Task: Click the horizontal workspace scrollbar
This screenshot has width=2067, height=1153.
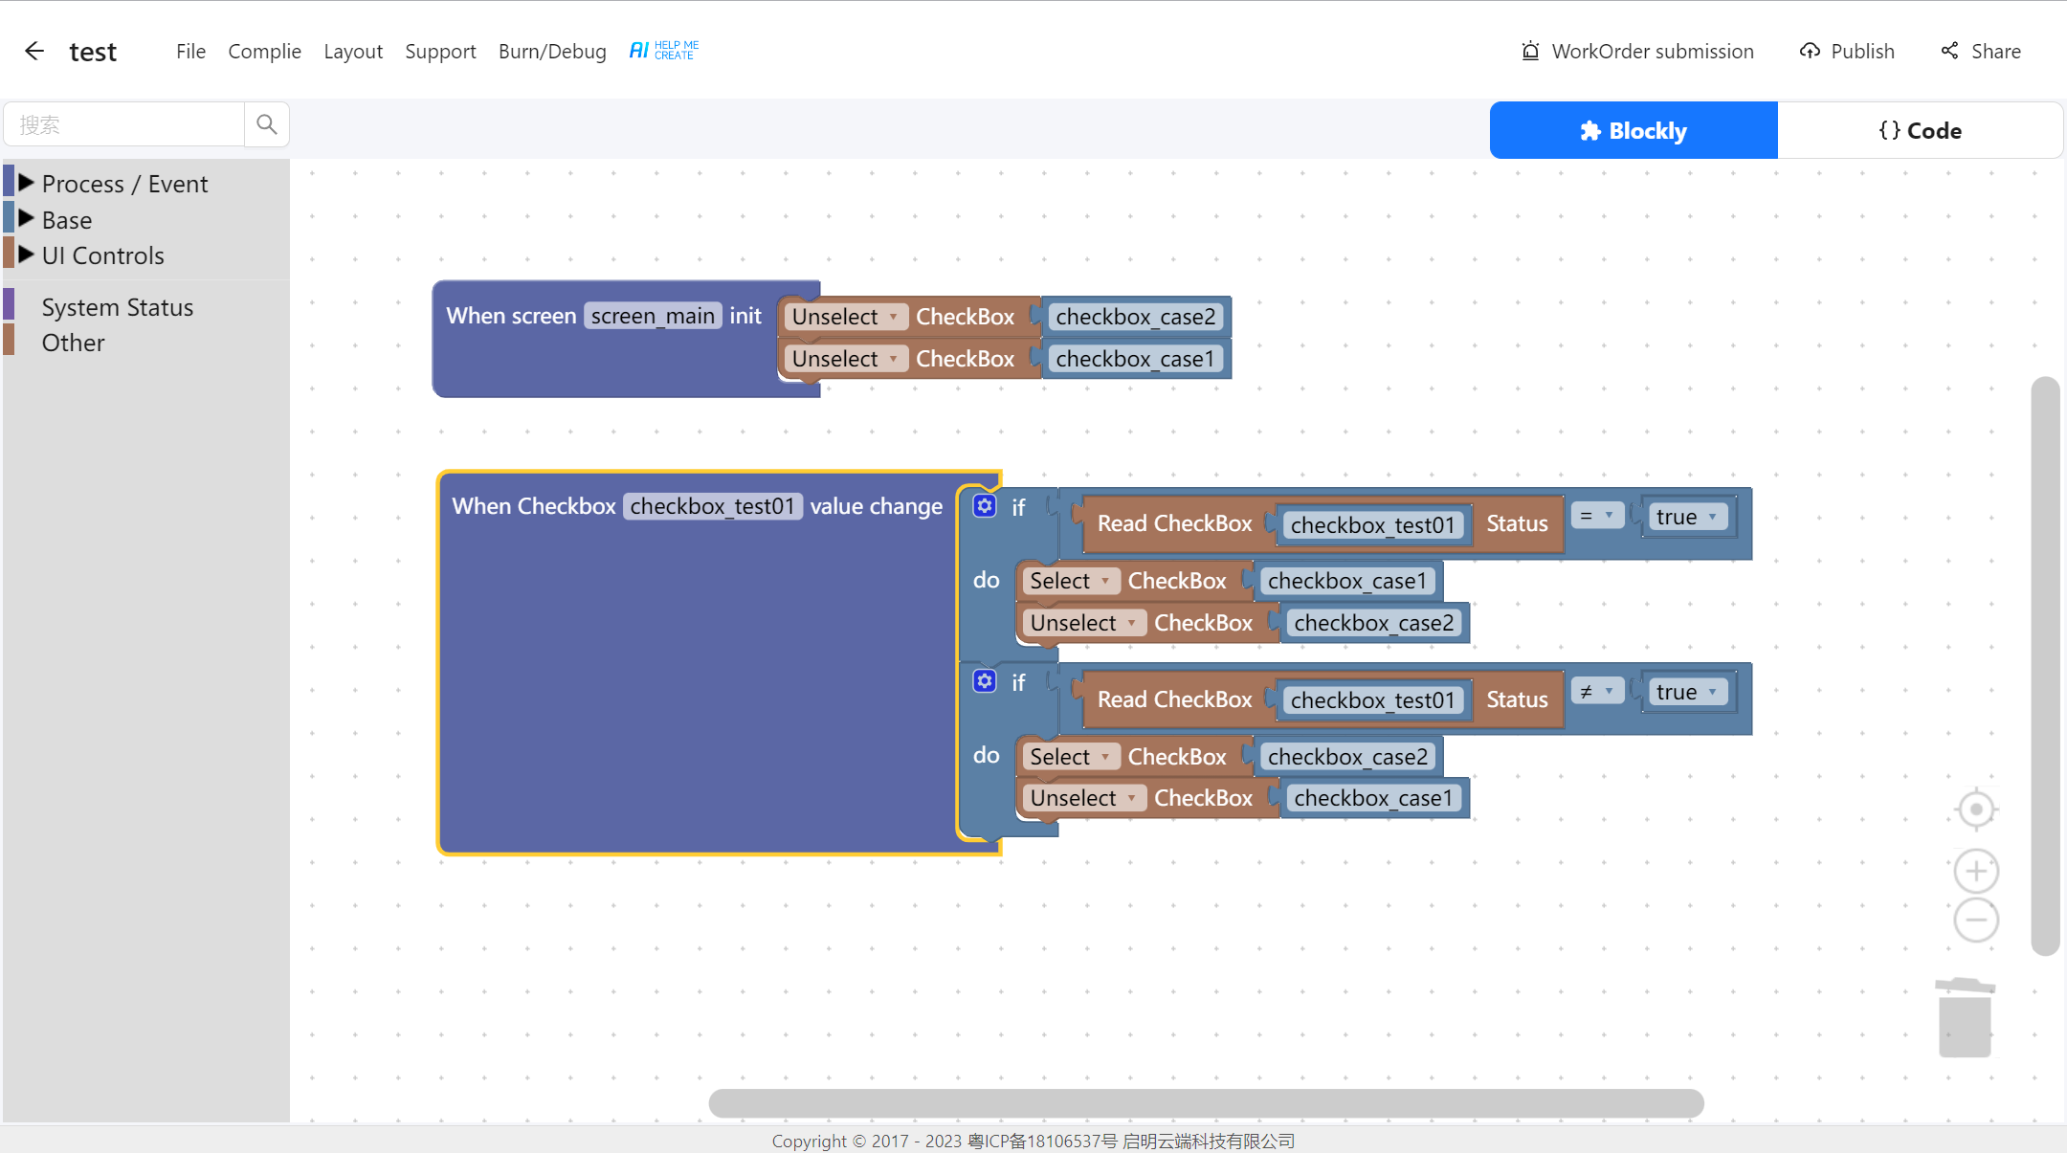Action: (x=1206, y=1102)
